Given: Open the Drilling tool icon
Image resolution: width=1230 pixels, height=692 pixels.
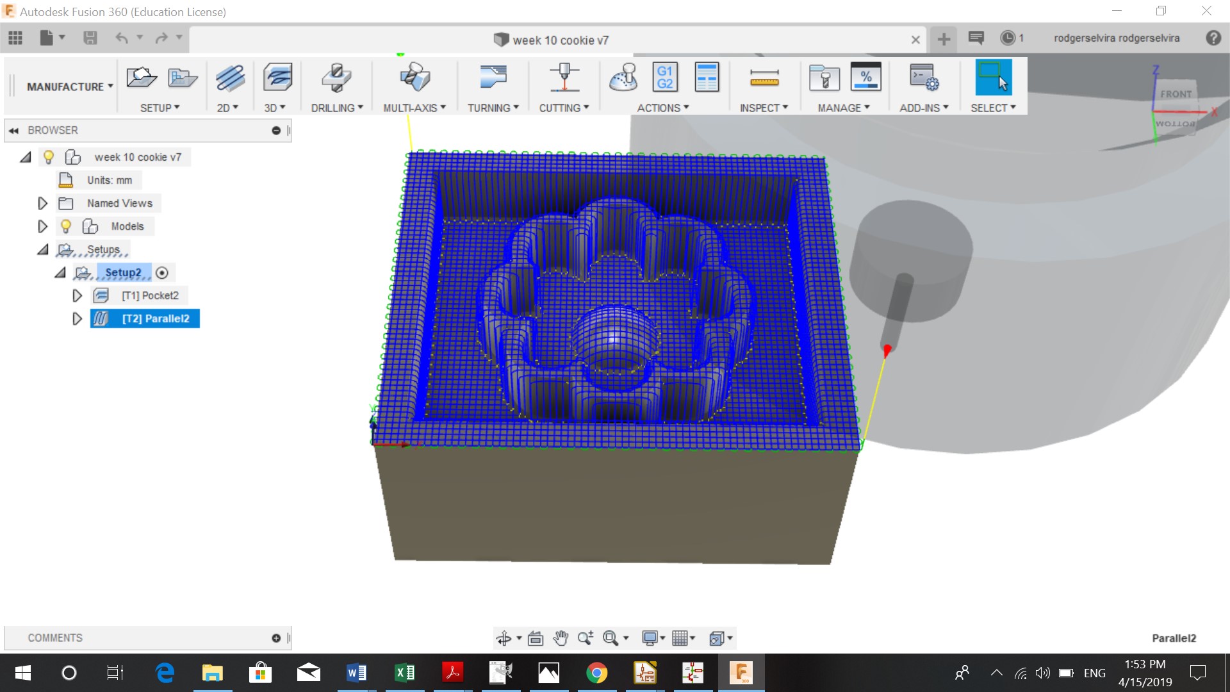Looking at the screenshot, I should pyautogui.click(x=336, y=78).
